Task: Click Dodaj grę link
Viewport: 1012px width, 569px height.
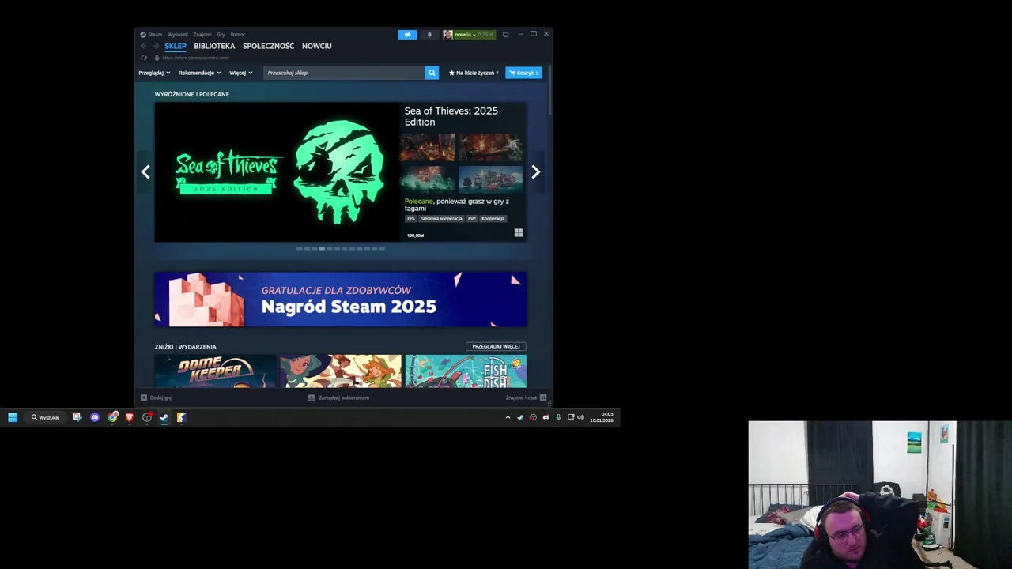Action: coord(160,398)
